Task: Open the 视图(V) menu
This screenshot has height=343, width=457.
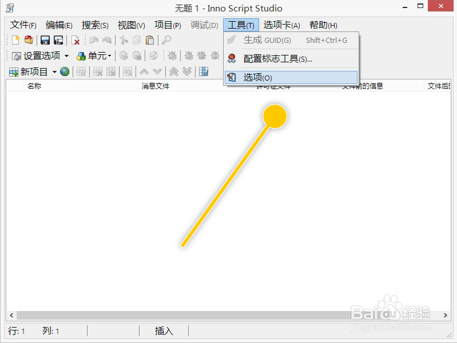Action: tap(131, 25)
